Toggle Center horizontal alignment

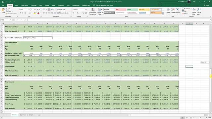pos(46,13)
